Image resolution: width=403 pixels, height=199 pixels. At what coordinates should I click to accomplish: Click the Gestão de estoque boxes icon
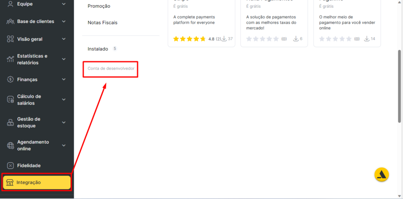10,123
